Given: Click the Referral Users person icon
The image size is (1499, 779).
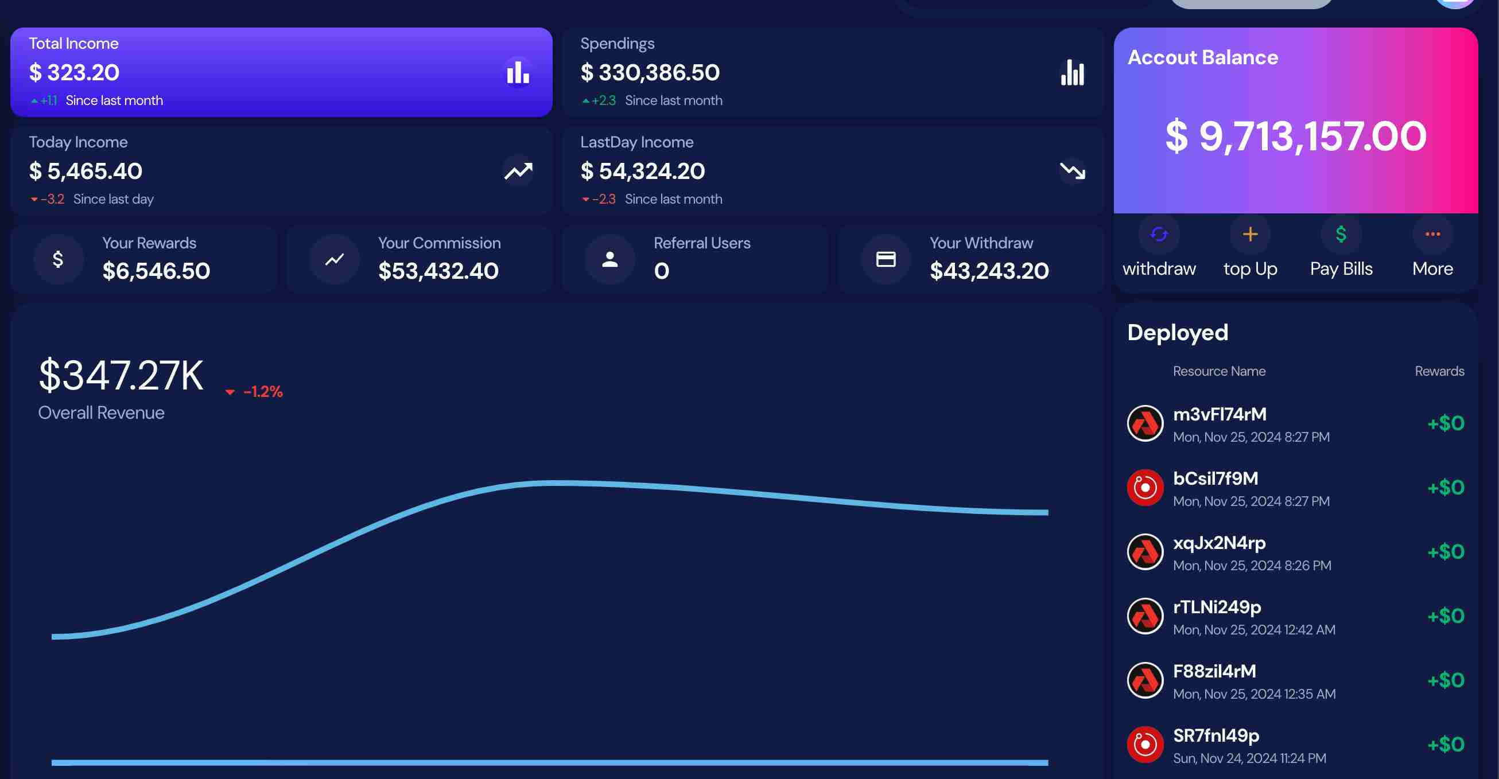Looking at the screenshot, I should click(608, 259).
